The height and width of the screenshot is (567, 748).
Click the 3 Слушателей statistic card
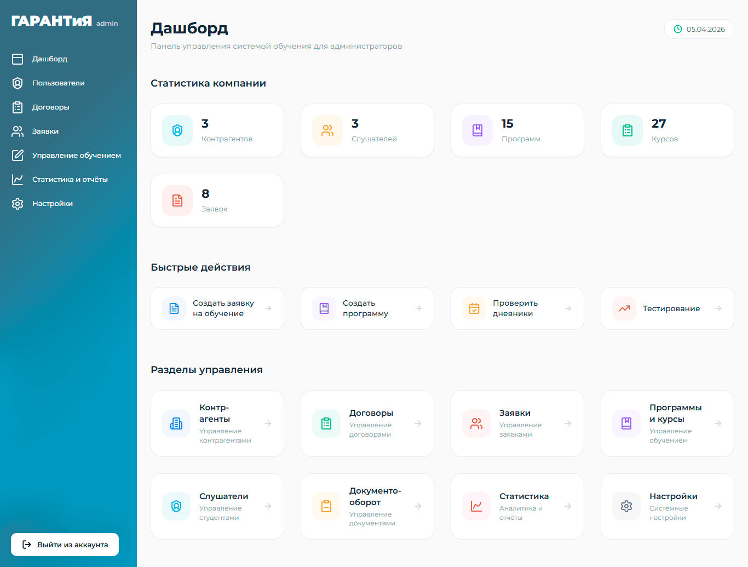pos(367,130)
